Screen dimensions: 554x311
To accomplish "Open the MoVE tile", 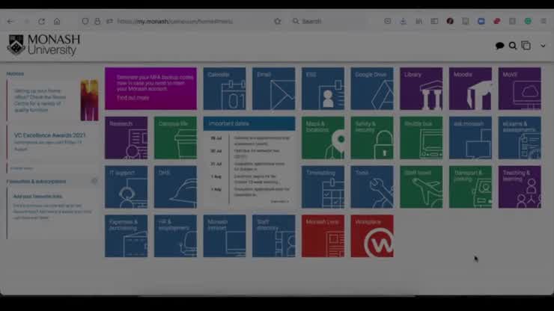I will click(520, 89).
